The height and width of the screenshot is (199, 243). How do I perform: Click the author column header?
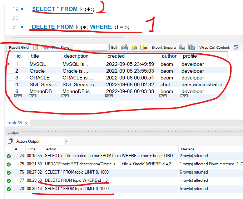[170, 56]
